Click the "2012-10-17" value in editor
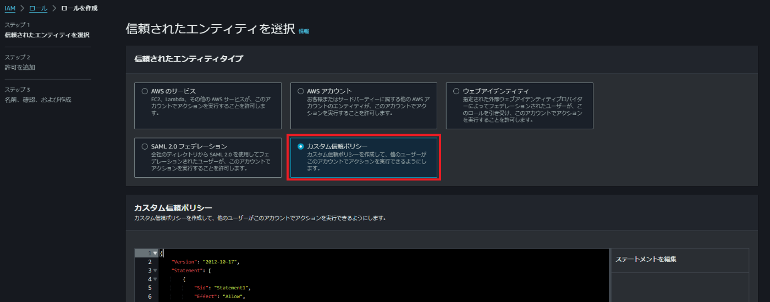 pos(221,262)
